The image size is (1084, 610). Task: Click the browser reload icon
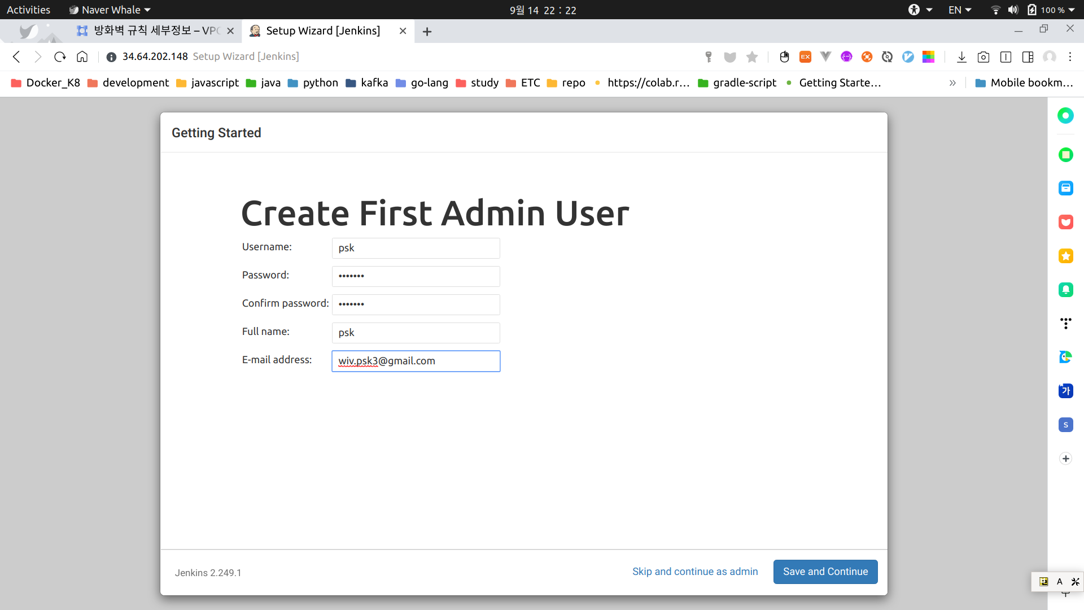60,56
